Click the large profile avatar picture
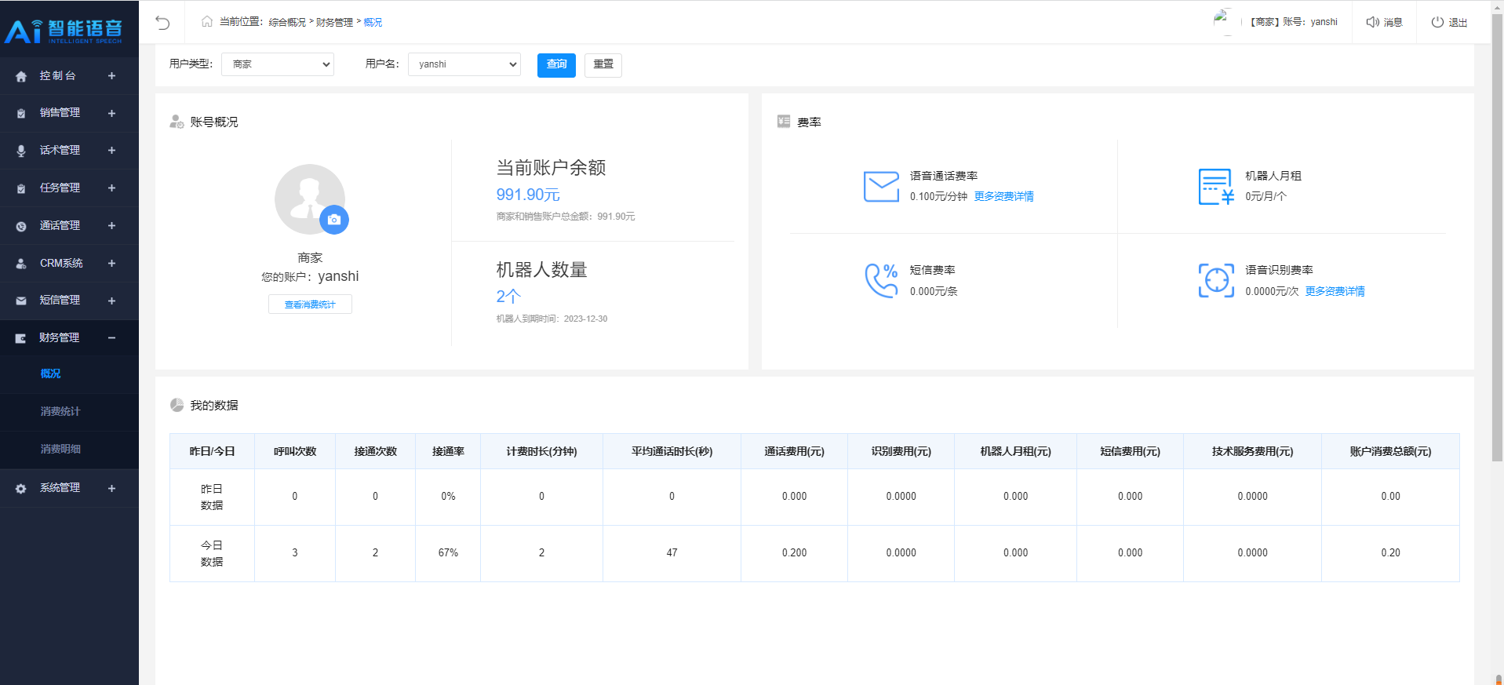 (x=309, y=199)
